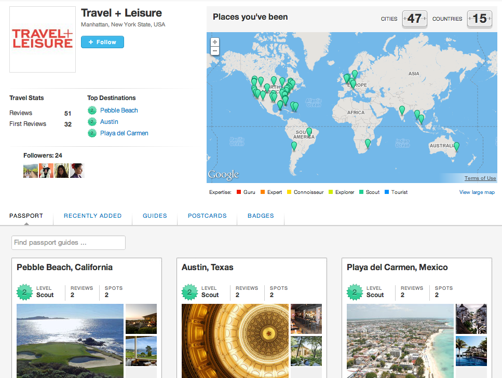Zoom in on the map
Screen dimensions: 502x378
pos(215,42)
